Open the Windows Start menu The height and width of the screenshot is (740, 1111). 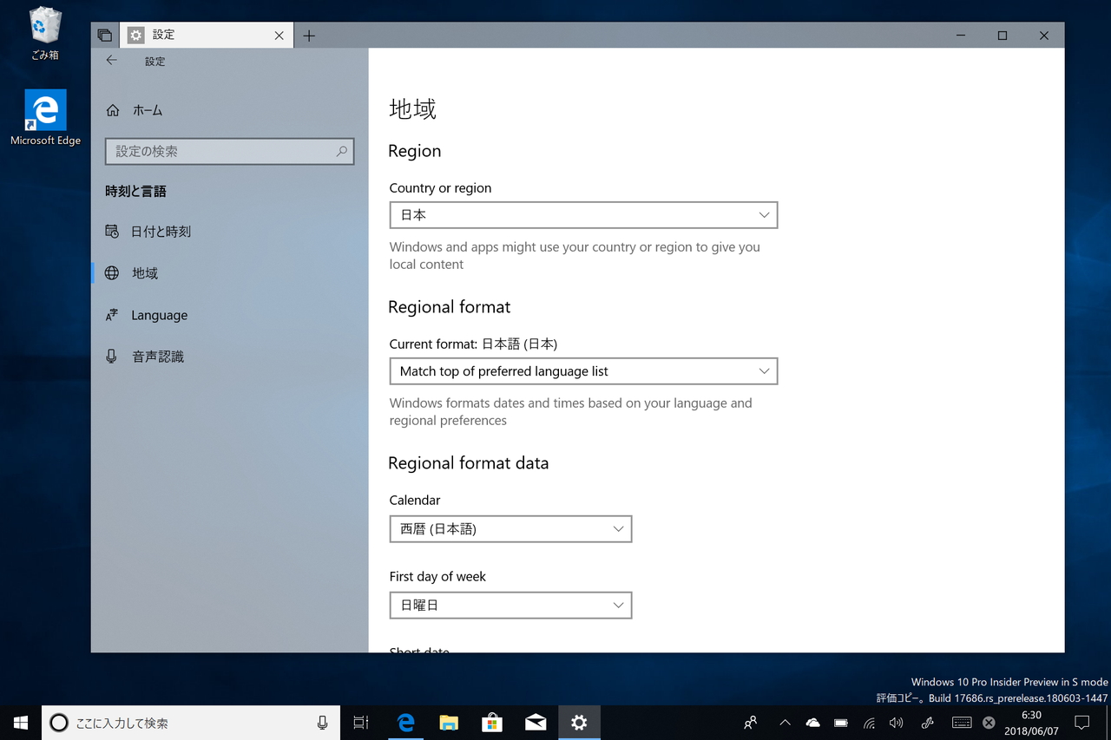coord(21,723)
